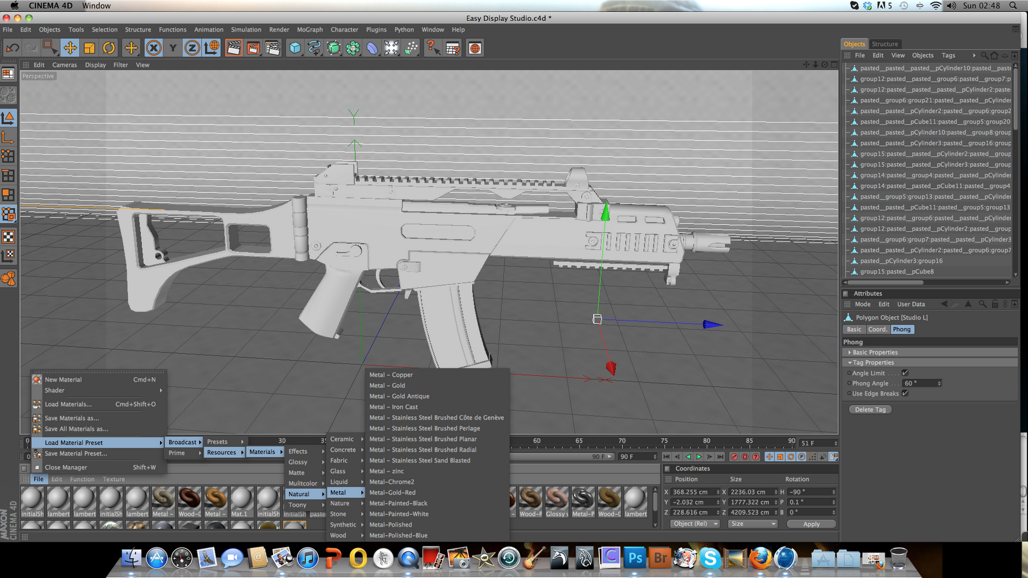Viewport: 1028px width, 578px height.
Task: Click the Delete Tag button
Action: tap(870, 410)
